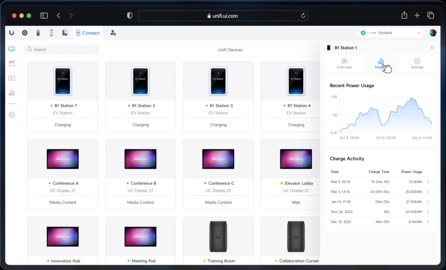This screenshot has height=270, width=446.
Task: Open the bar chart insights sidebar icon
Action: [12, 93]
